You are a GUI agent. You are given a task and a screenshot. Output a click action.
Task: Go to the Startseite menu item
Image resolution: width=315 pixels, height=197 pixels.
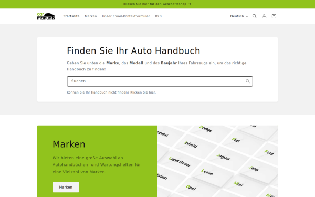point(71,16)
